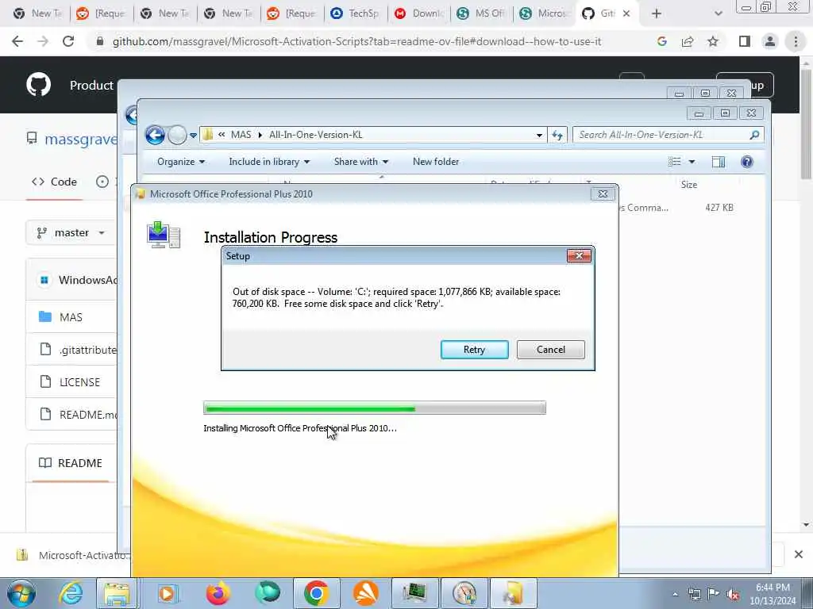This screenshot has width=813, height=609.
Task: Click the MAS breadcrumb in Explorer address bar
Action: 241,135
